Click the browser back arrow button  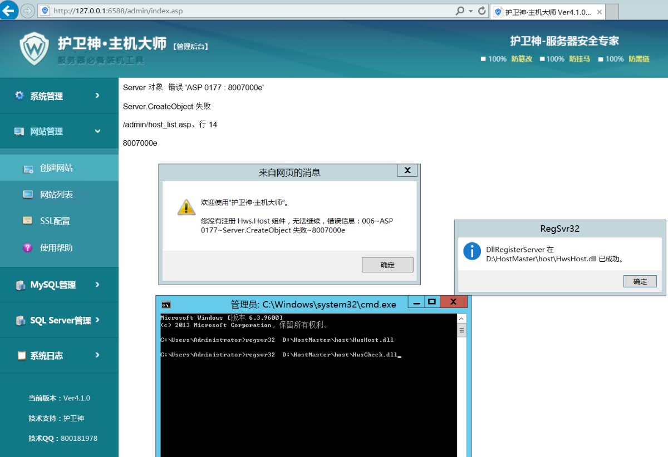tap(8, 10)
